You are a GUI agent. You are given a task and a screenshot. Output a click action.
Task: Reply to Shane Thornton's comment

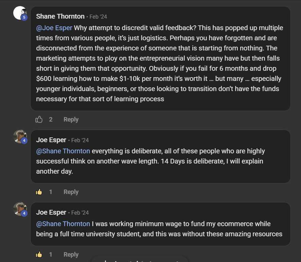[71, 119]
